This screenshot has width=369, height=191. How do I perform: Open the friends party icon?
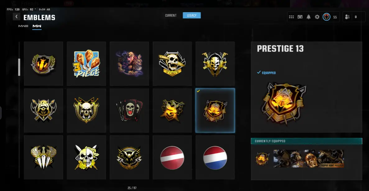[x=347, y=17]
